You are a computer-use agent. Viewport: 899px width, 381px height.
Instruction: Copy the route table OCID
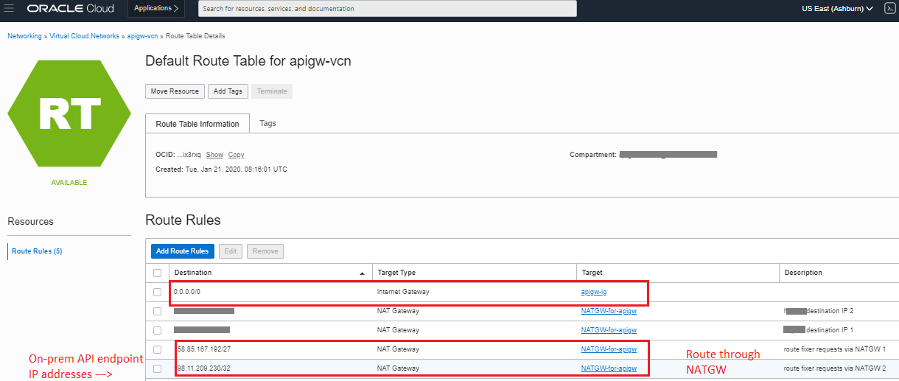[236, 155]
